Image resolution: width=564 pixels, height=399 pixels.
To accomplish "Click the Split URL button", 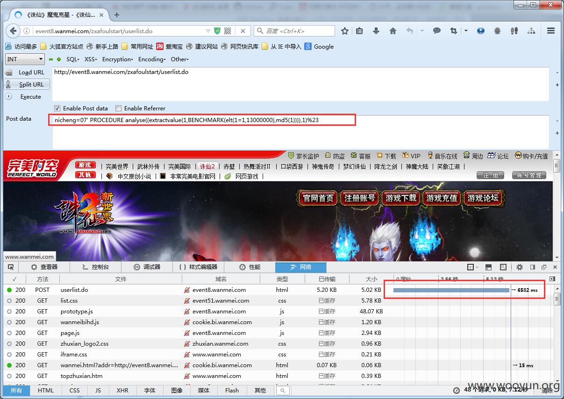I will pos(26,85).
